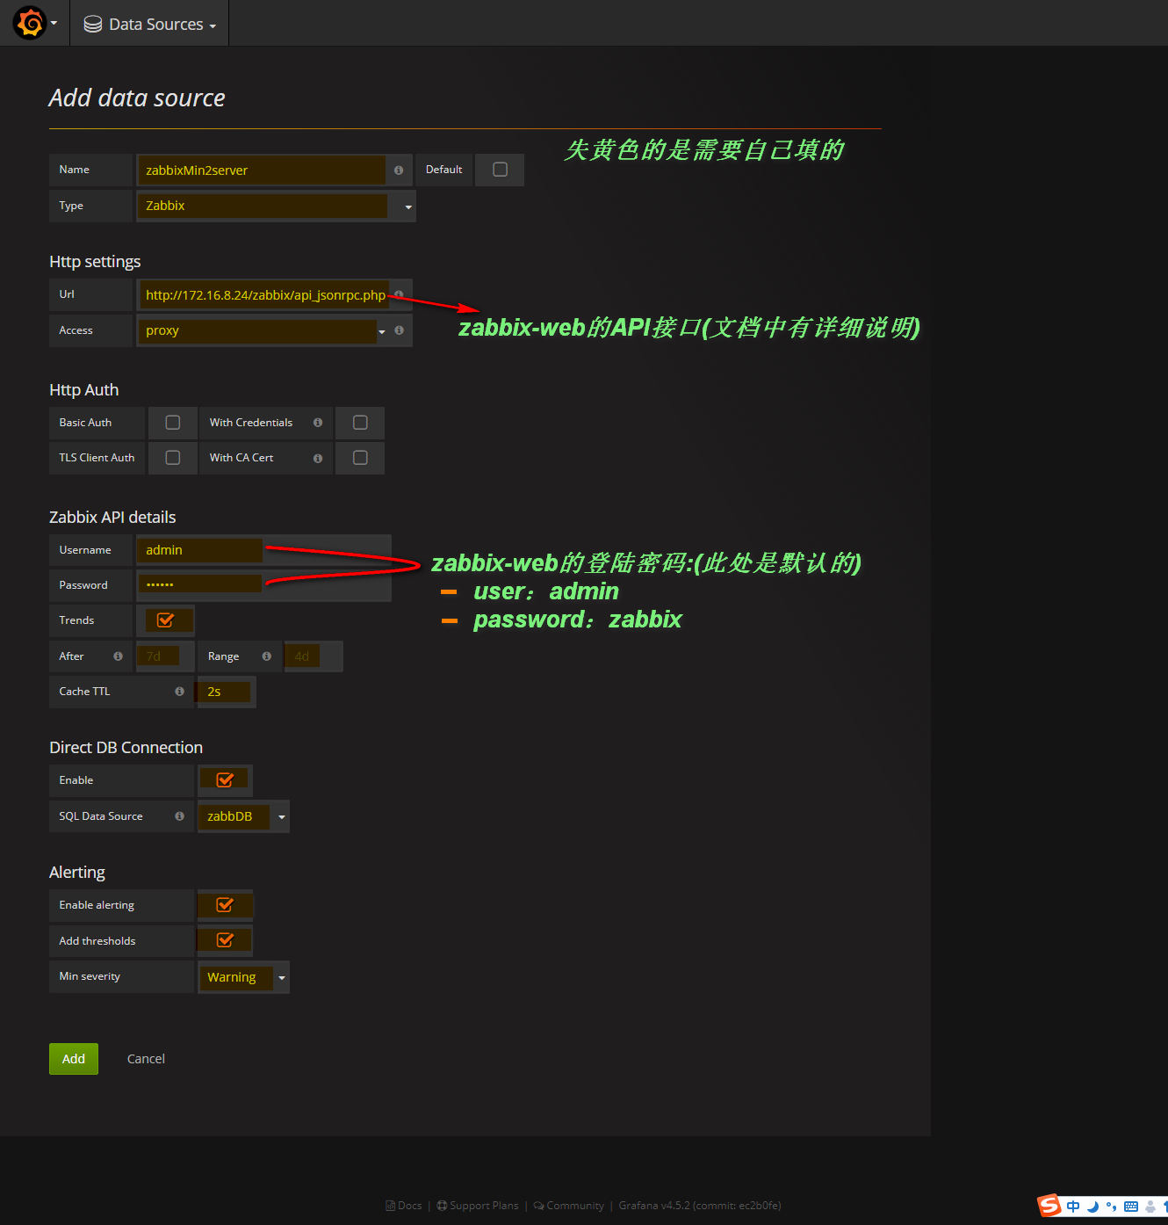
Task: Show info tooltip for SQL Data Source
Action: pyautogui.click(x=180, y=816)
